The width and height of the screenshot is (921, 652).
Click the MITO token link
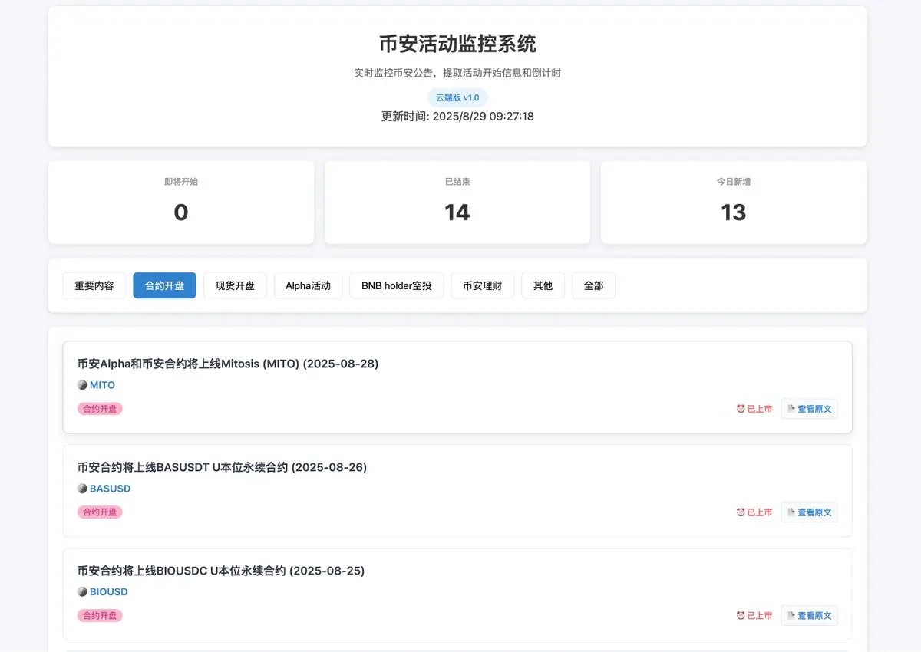[x=102, y=385]
